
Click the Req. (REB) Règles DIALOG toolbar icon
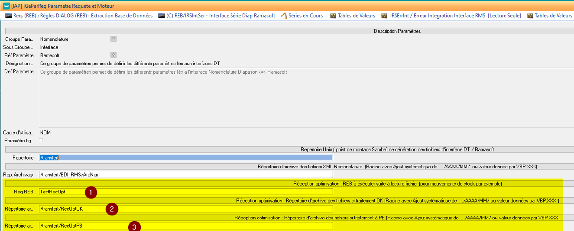(x=8, y=16)
